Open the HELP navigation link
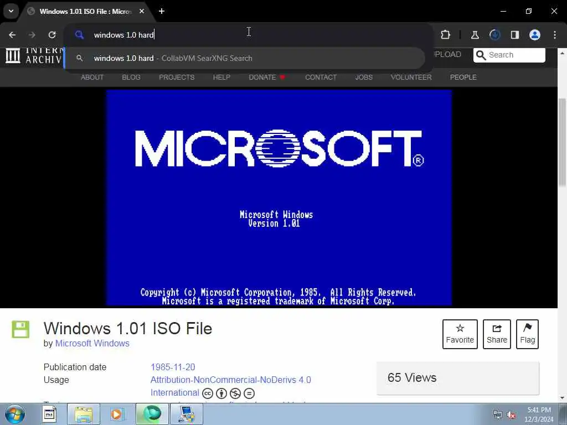The height and width of the screenshot is (425, 567). click(221, 77)
